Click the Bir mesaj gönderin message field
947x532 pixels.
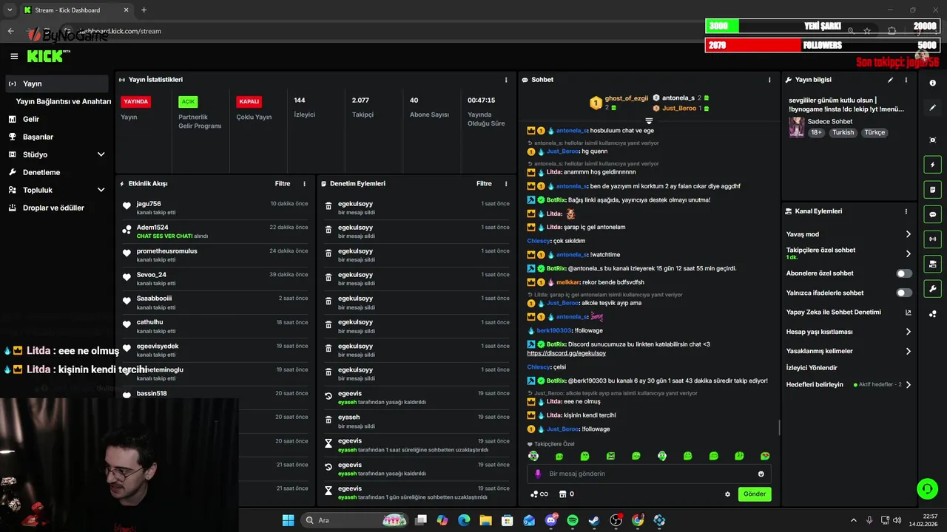pyautogui.click(x=649, y=474)
